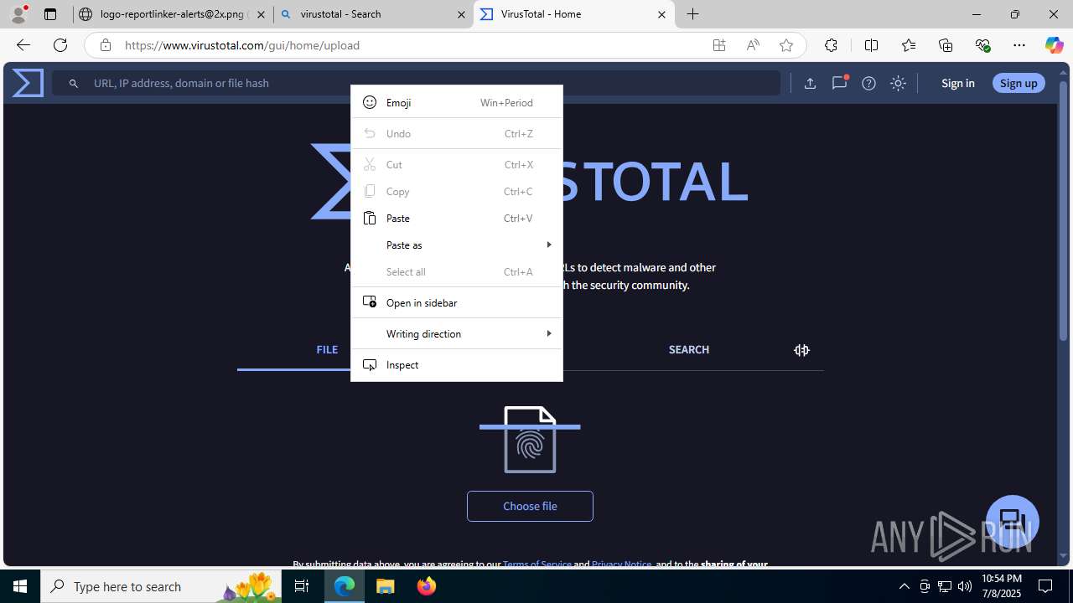Expand the Writing direction submenu

[456, 333]
